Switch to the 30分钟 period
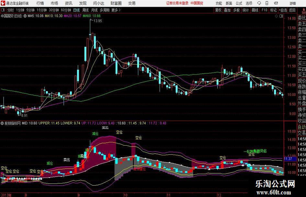 (x=54, y=10)
